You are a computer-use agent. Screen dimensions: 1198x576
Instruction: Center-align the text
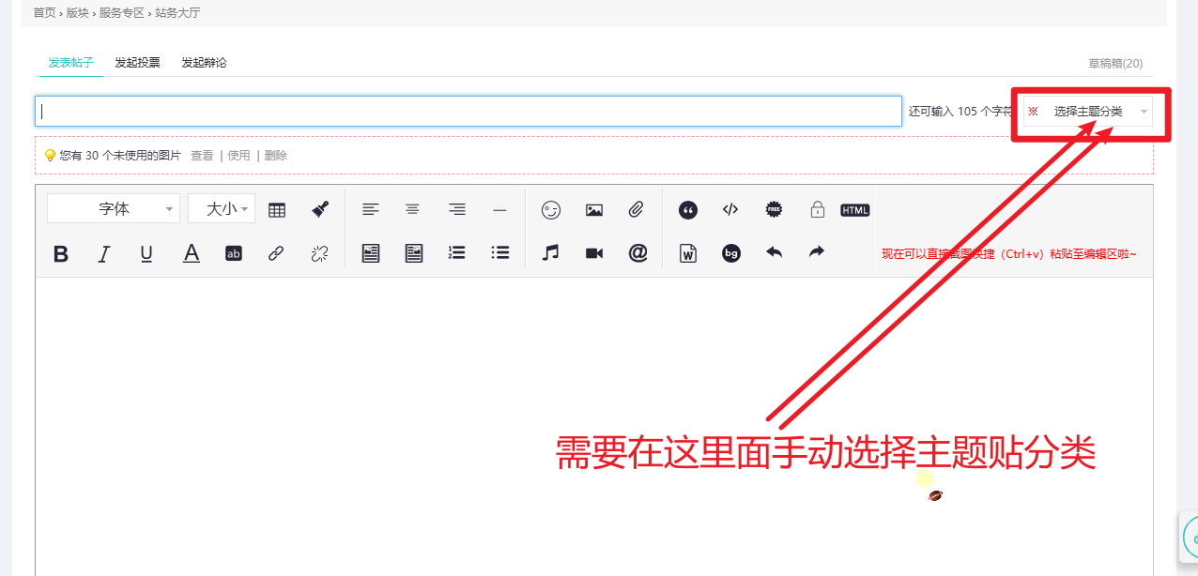[x=412, y=209]
